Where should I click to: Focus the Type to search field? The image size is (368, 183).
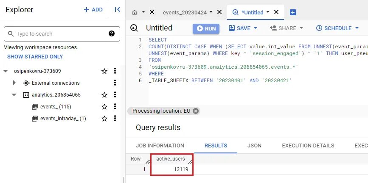(62, 34)
